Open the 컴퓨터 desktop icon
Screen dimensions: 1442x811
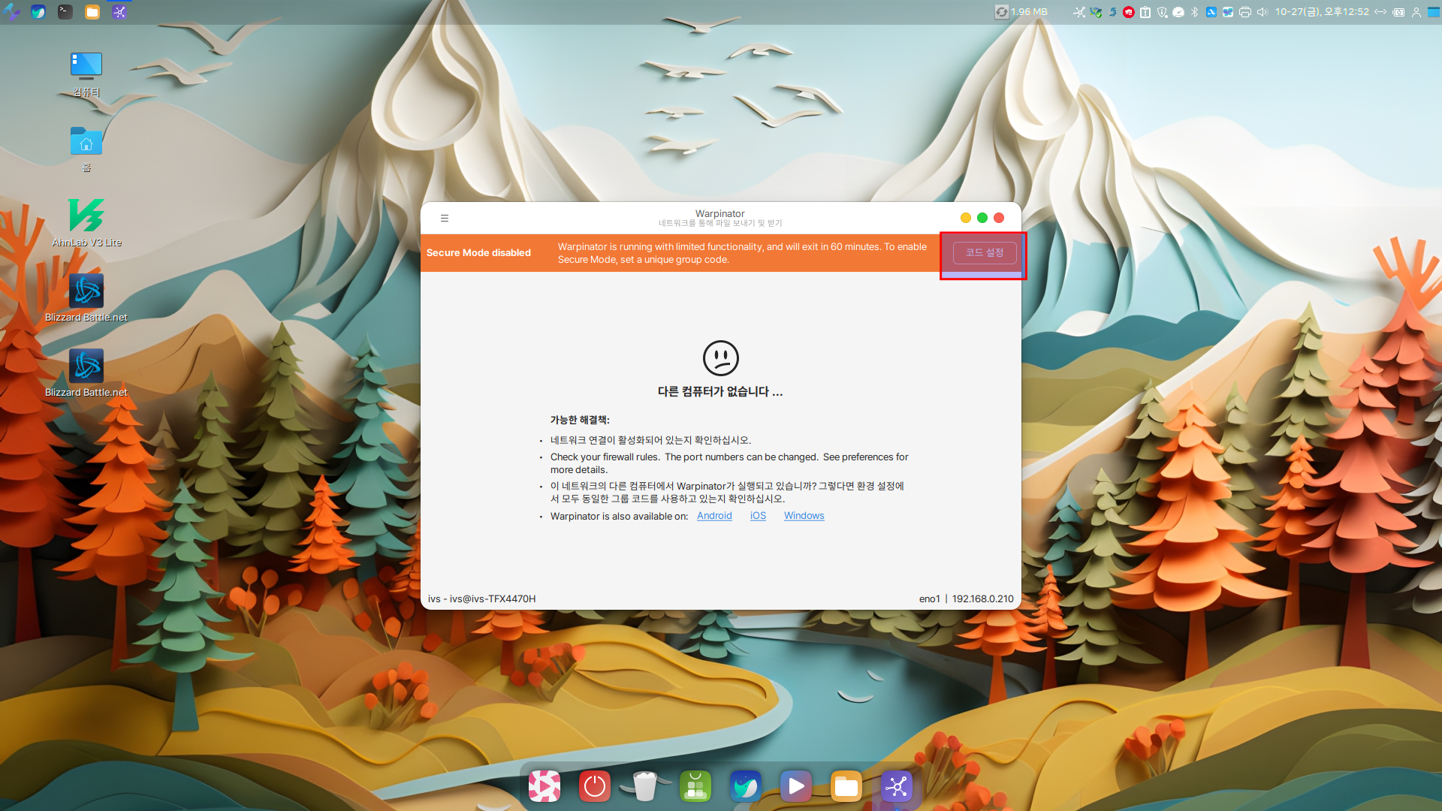tap(86, 66)
